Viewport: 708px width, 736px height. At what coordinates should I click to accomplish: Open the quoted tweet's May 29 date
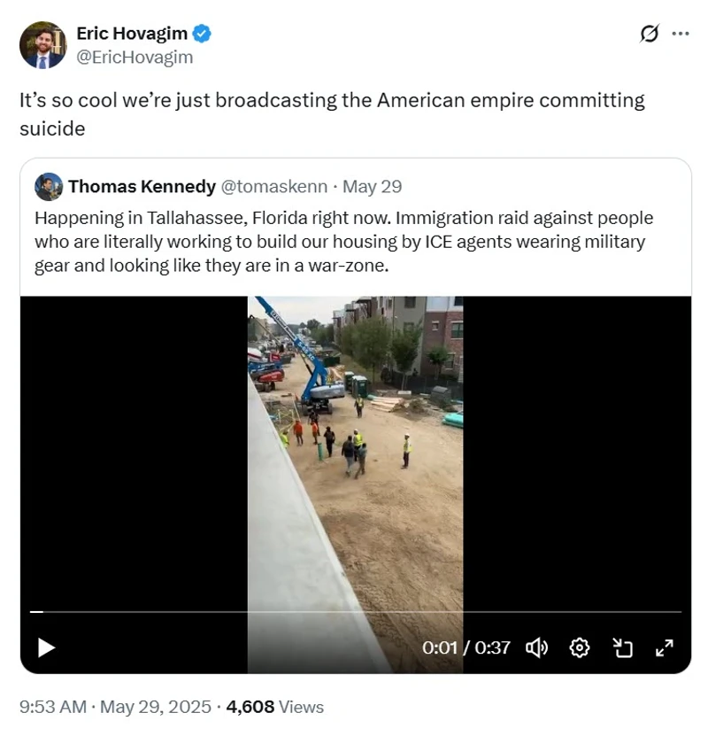coord(372,187)
